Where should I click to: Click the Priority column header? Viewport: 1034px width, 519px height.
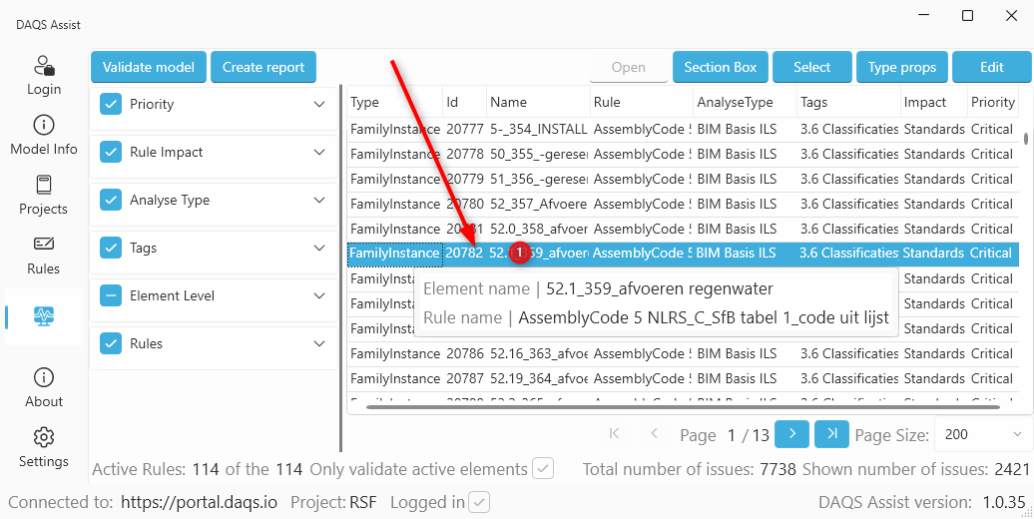tap(992, 102)
